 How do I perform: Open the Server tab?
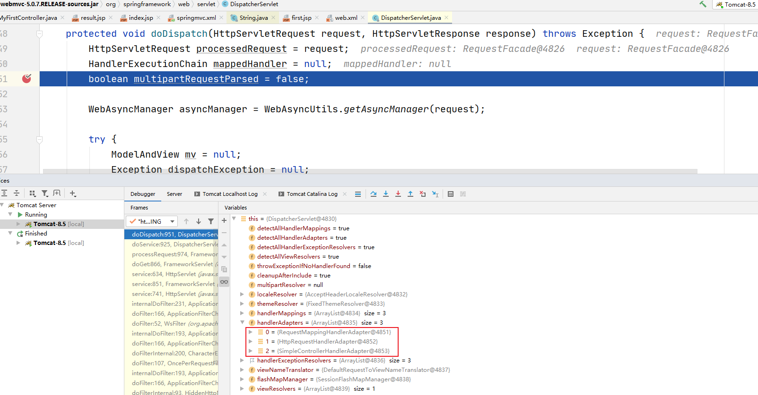pos(174,194)
